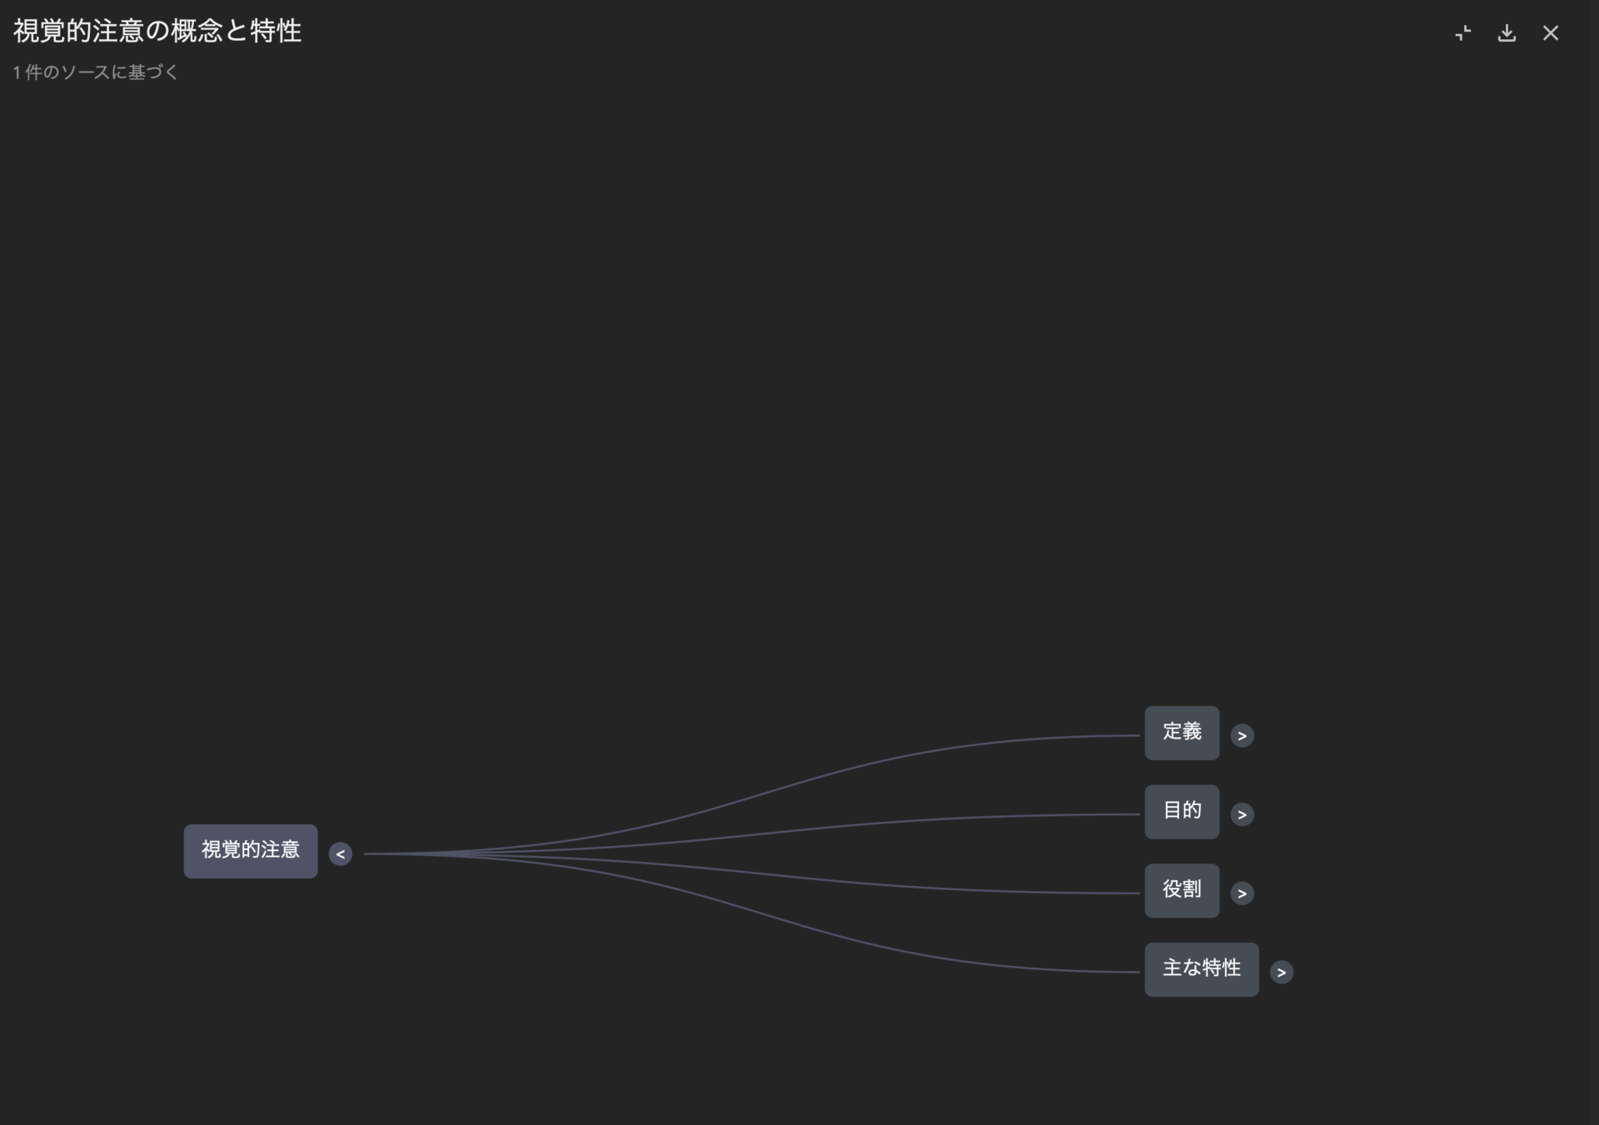Select the 視覚的注意 root node
Screen dimensions: 1599x1125
click(x=251, y=851)
